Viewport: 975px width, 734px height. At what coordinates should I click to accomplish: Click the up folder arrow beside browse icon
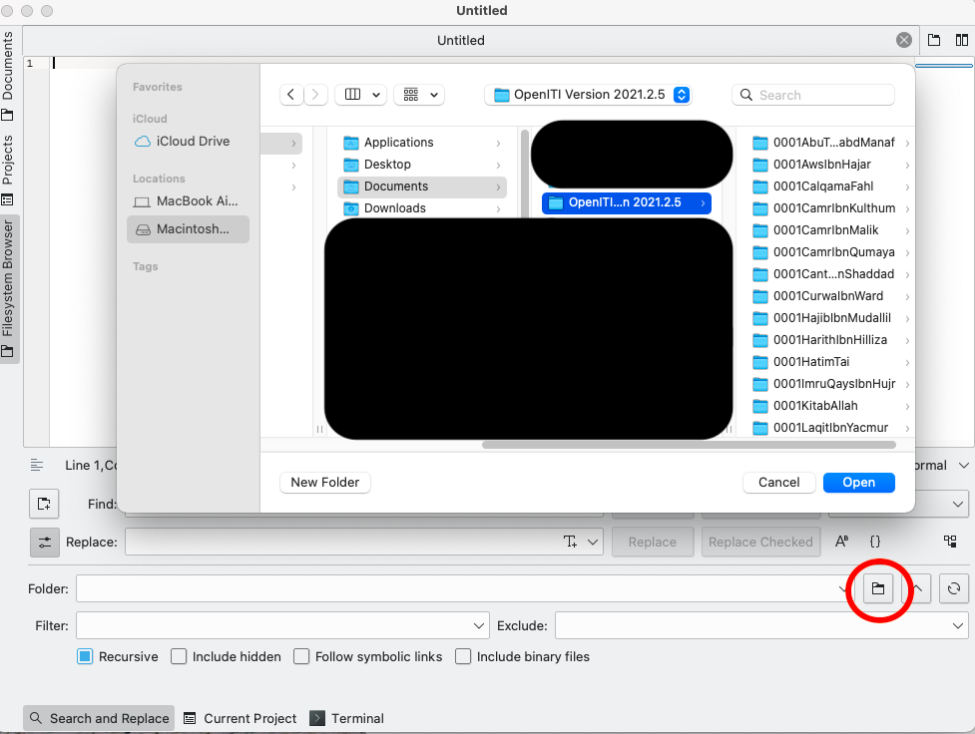tap(917, 589)
